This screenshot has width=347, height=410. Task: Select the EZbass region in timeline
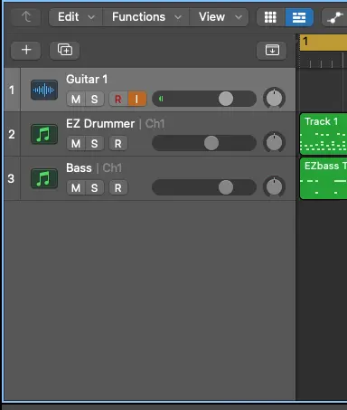(324, 178)
